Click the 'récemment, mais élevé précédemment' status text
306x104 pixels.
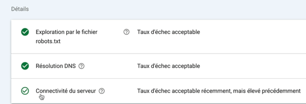(251, 91)
